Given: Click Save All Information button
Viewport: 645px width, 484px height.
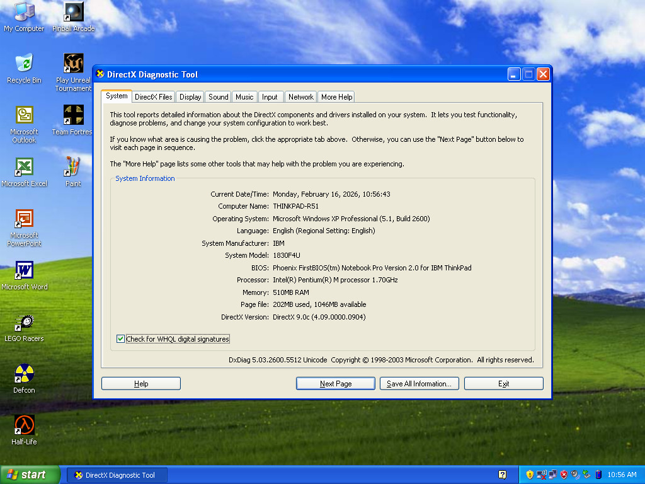Looking at the screenshot, I should point(419,384).
